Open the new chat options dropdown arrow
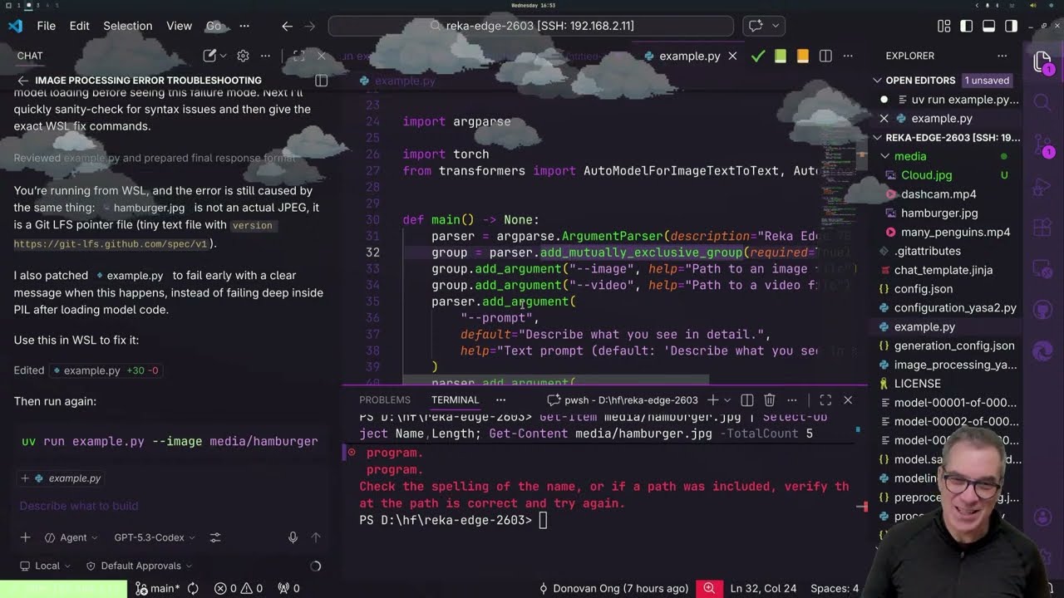Viewport: 1064px width, 598px height. point(224,56)
